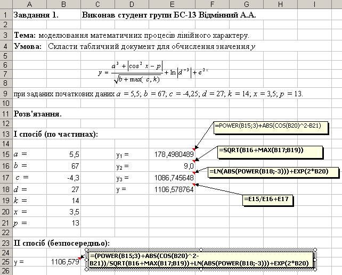Select cell B21 with value 13

(63, 223)
